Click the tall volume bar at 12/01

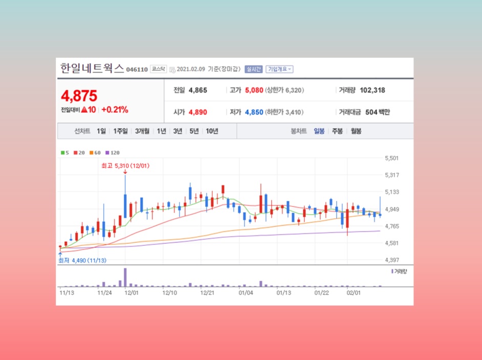pos(125,278)
